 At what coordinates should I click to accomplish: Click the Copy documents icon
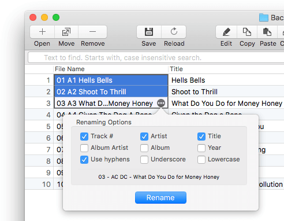247,32
